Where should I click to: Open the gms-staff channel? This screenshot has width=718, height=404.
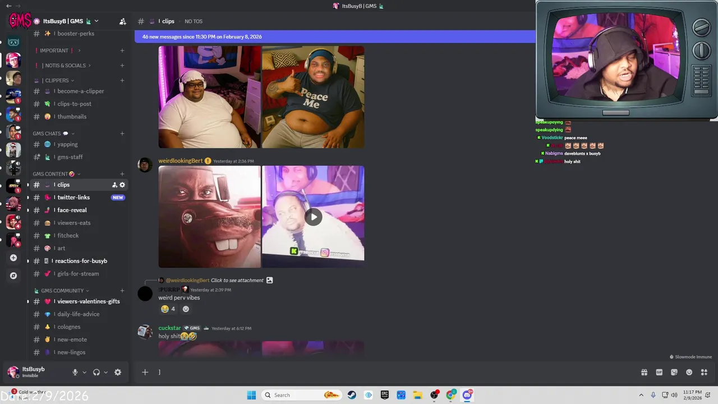(79, 157)
